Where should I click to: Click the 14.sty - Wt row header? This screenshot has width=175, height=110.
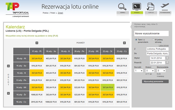pos(21,87)
